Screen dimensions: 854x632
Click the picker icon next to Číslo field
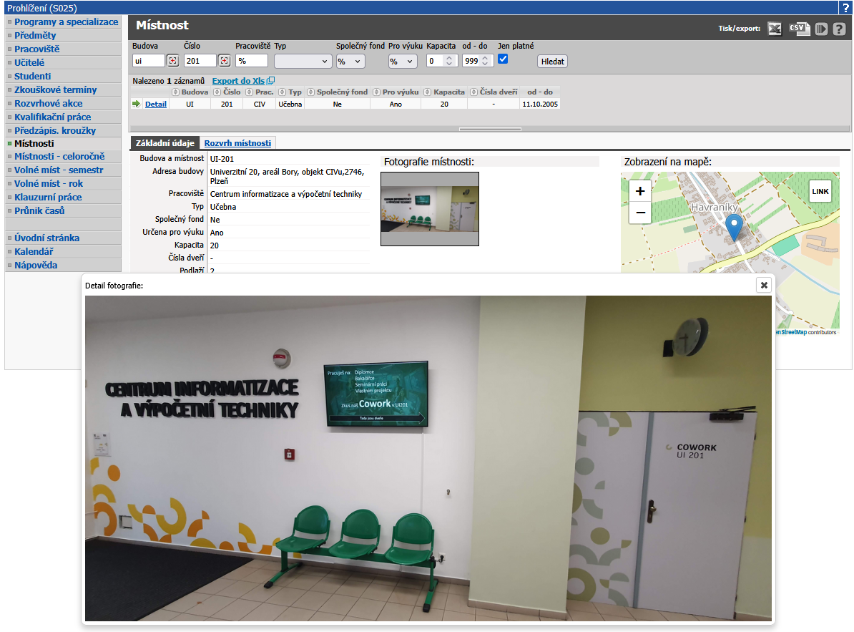click(x=224, y=61)
